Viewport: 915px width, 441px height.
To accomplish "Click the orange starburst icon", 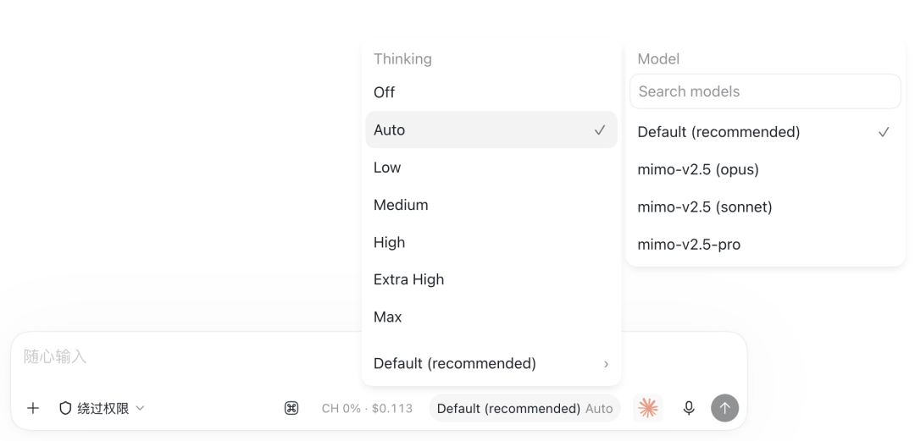I will tap(648, 408).
